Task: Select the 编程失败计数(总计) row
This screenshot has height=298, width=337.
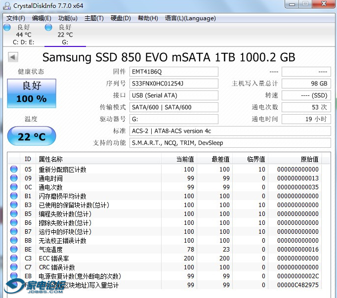Action: [165, 213]
